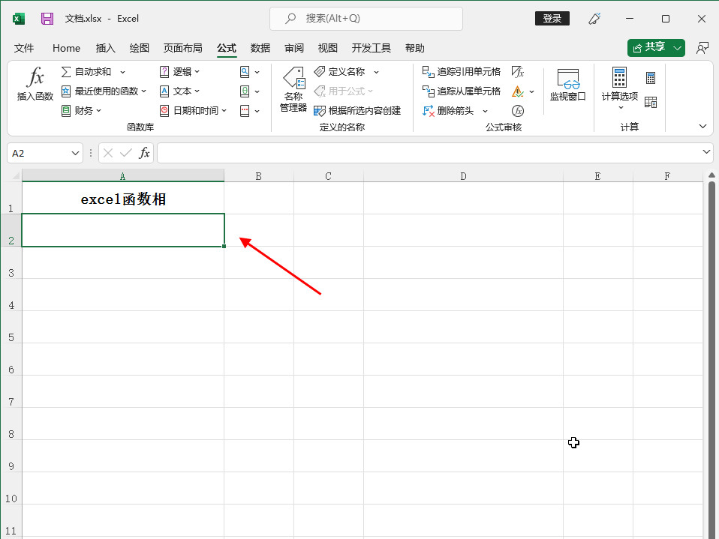Click the Evaluate Formula icon
Image resolution: width=719 pixels, height=539 pixels.
coord(518,111)
